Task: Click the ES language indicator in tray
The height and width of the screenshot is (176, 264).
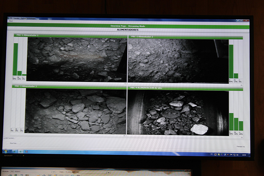Action: [x=212, y=154]
